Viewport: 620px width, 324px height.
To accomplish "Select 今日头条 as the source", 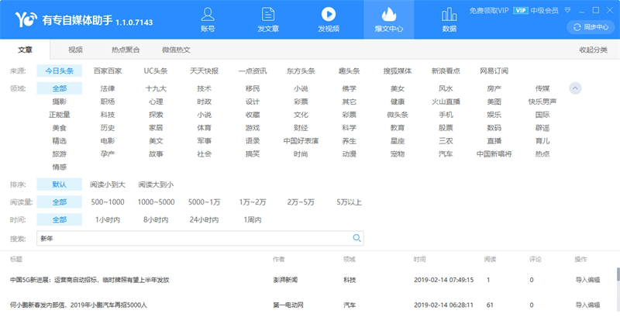I will point(60,71).
